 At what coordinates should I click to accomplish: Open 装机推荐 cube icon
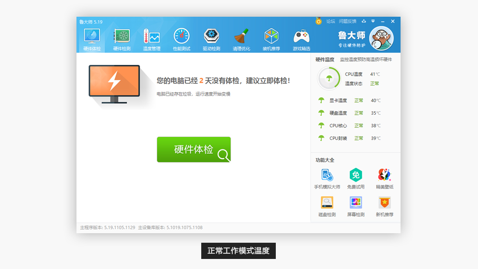[x=271, y=40]
